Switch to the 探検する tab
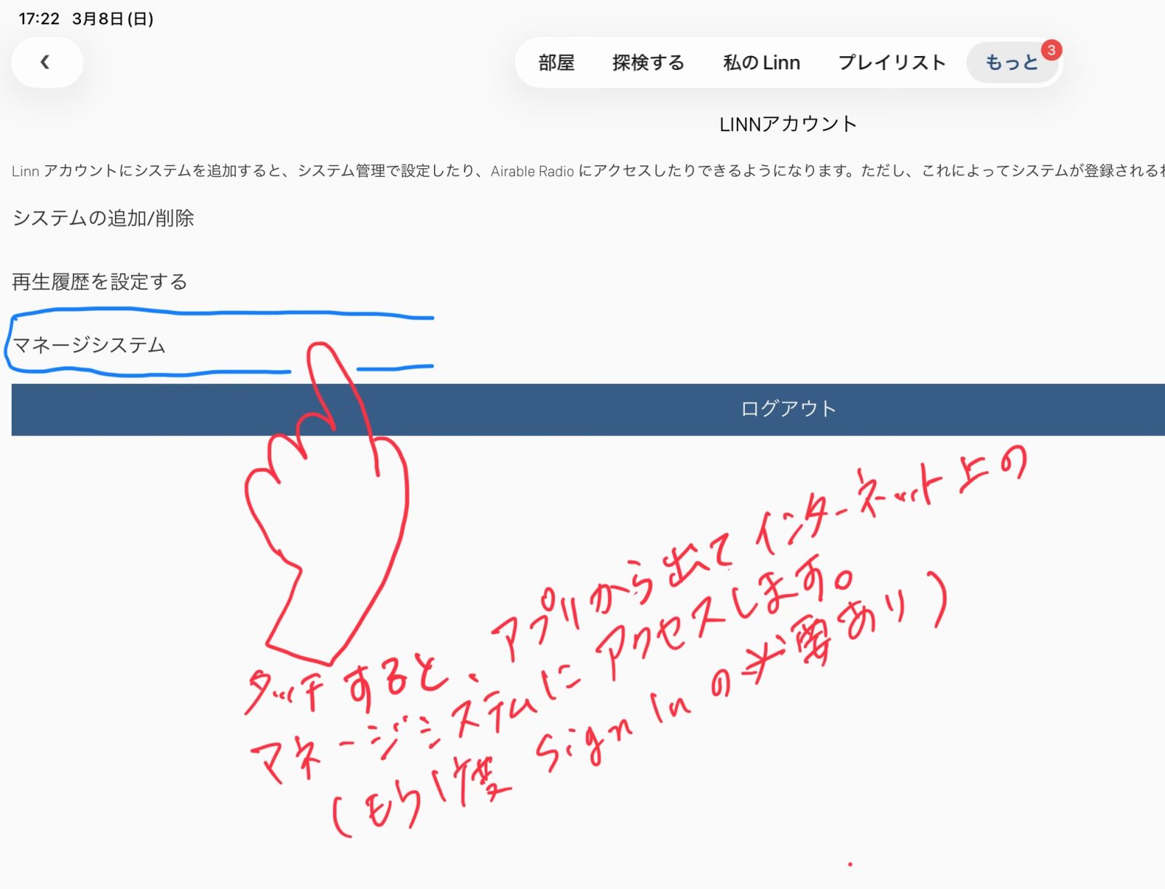 pyautogui.click(x=648, y=63)
